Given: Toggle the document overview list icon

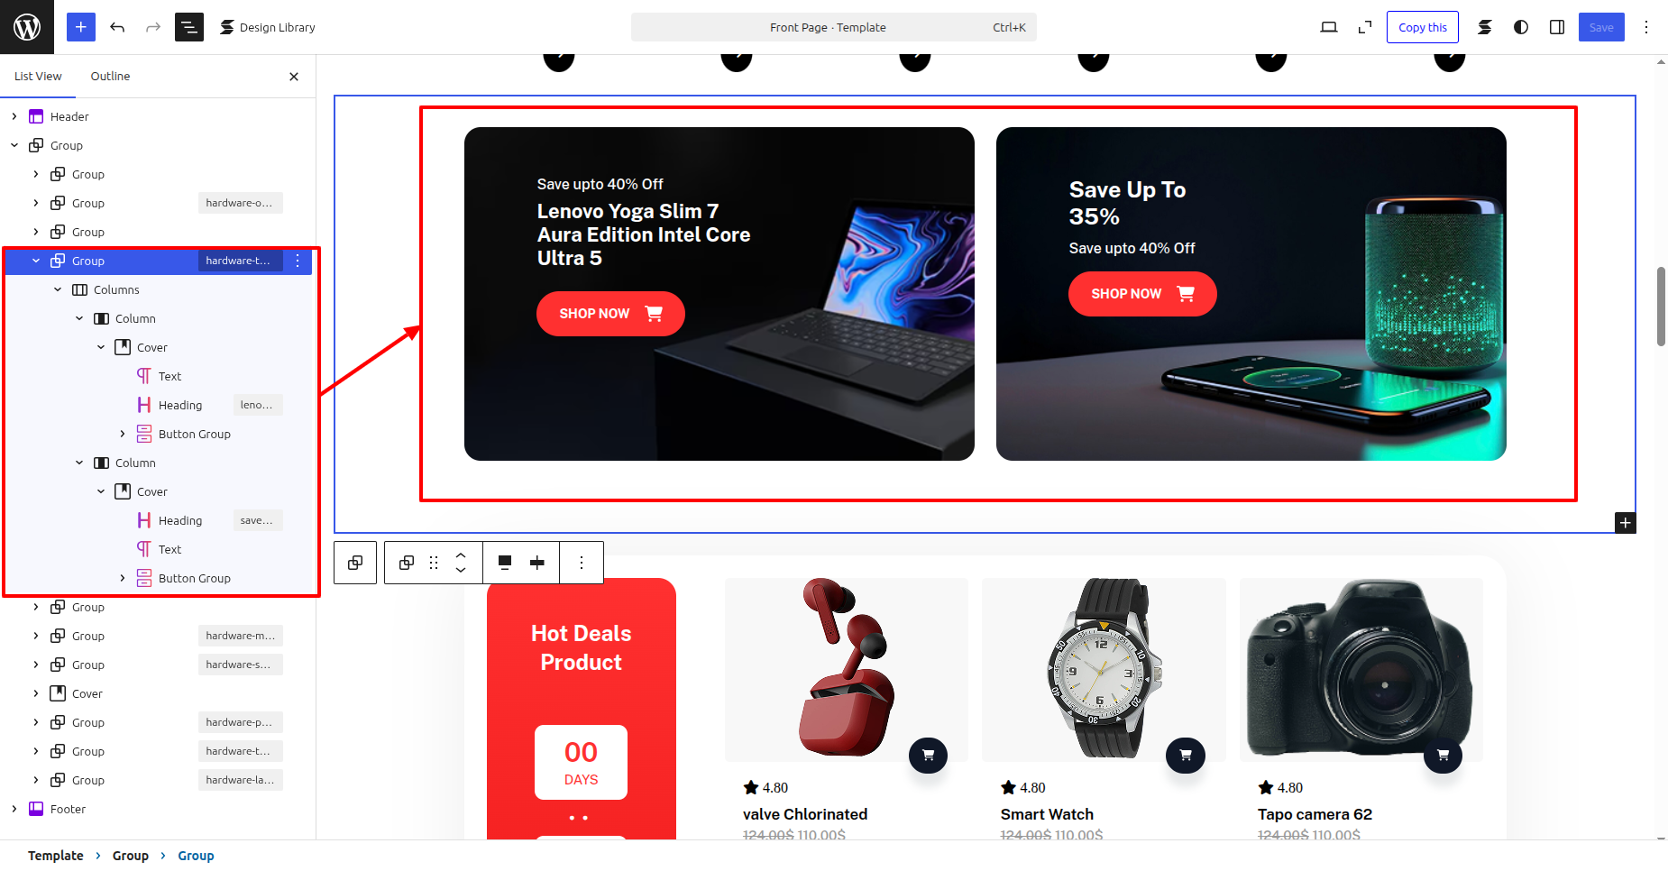Looking at the screenshot, I should pos(189,27).
